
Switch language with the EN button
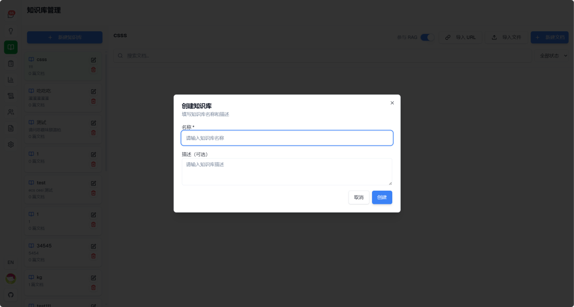point(11,262)
